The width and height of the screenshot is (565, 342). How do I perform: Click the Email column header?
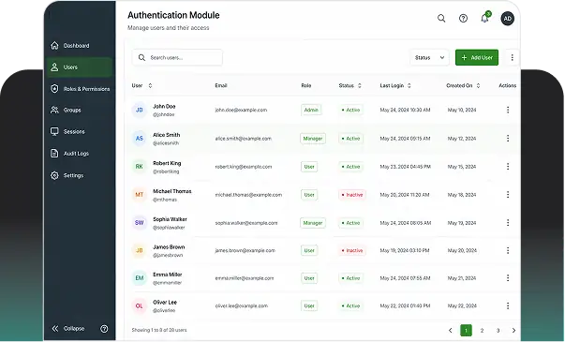tap(221, 86)
